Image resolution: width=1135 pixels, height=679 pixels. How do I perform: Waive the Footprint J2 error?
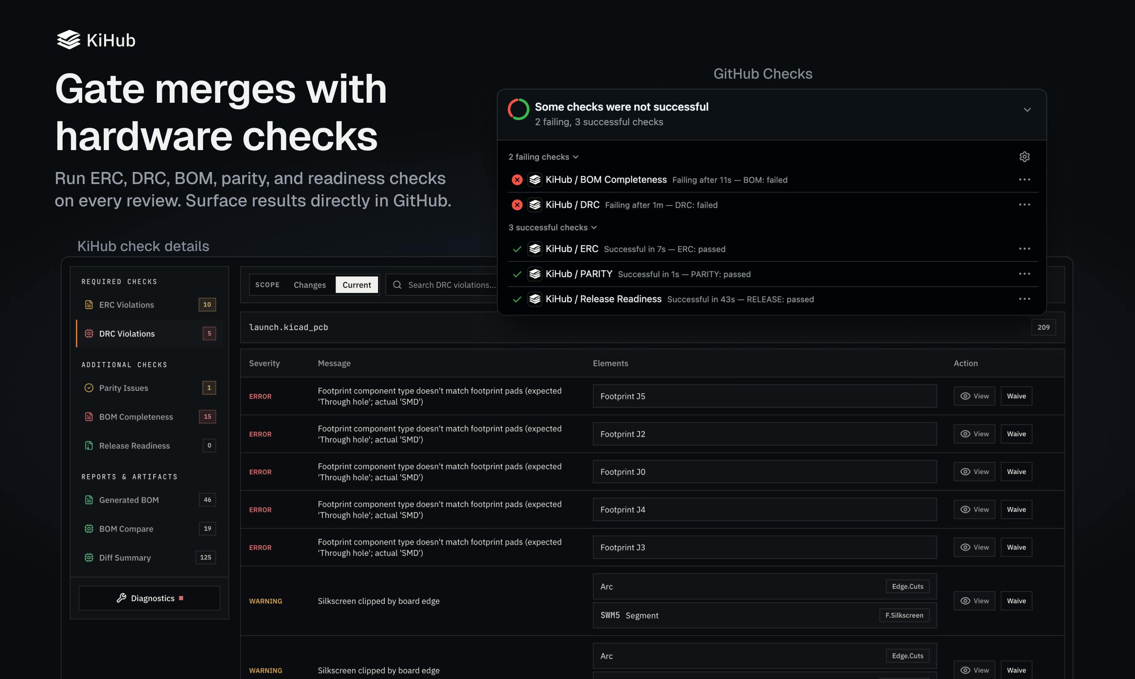pos(1016,434)
